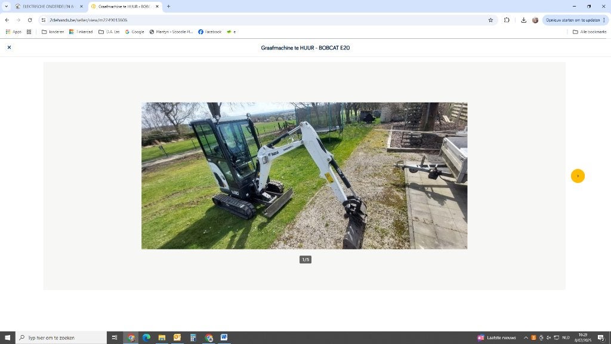The width and height of the screenshot is (611, 344).
Task: Click the Typ hier om te zoeken box
Action: click(61, 338)
